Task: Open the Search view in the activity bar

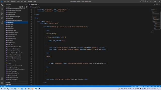Action: (2, 9)
